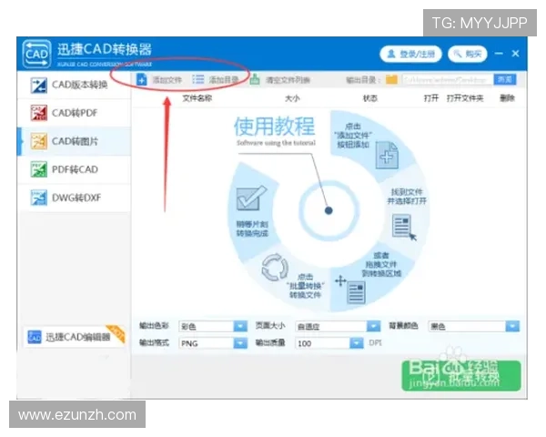Click the green 批量转换 button
Viewport: 546px width, 437px height.
pyautogui.click(x=461, y=376)
